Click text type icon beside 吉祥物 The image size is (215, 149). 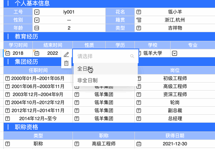pyautogui.click(x=139, y=28)
